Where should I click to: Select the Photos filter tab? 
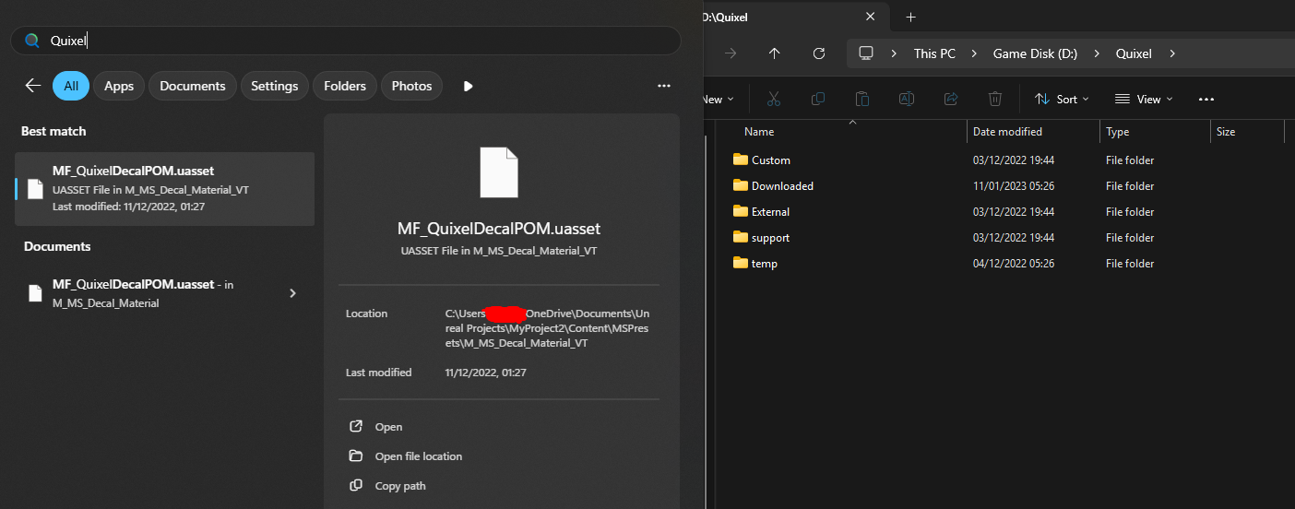point(411,86)
